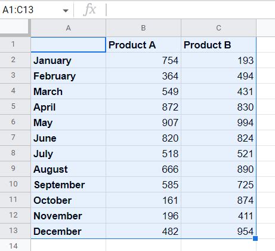This screenshot has height=251, width=275.
Task: Select row 5 header
Action: coord(15,107)
